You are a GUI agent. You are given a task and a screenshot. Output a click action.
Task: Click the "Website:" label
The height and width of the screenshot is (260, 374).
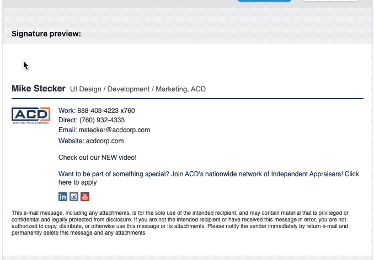pos(71,141)
